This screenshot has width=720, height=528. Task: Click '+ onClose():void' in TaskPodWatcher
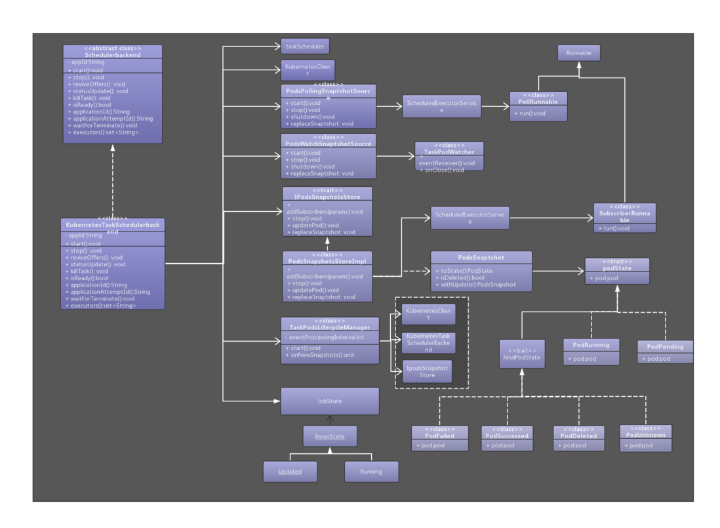pos(442,170)
